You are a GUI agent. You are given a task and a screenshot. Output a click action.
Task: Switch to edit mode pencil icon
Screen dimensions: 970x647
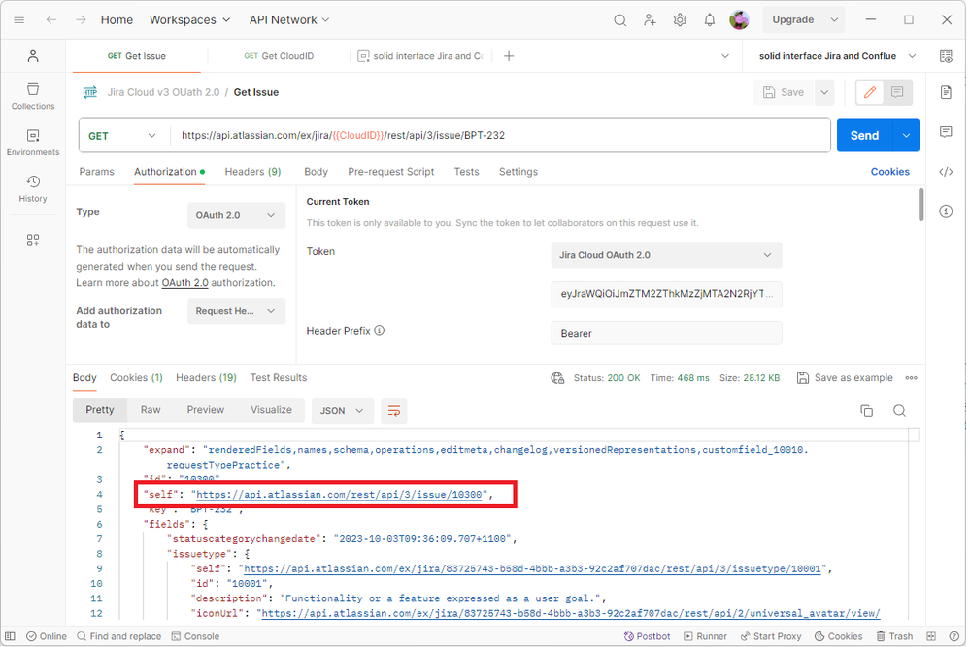point(870,92)
